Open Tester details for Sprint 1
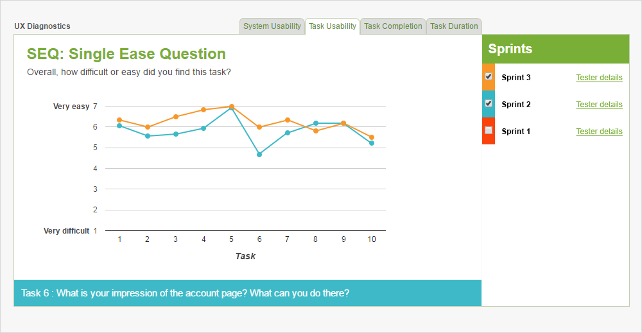This screenshot has height=333, width=642. click(x=599, y=132)
